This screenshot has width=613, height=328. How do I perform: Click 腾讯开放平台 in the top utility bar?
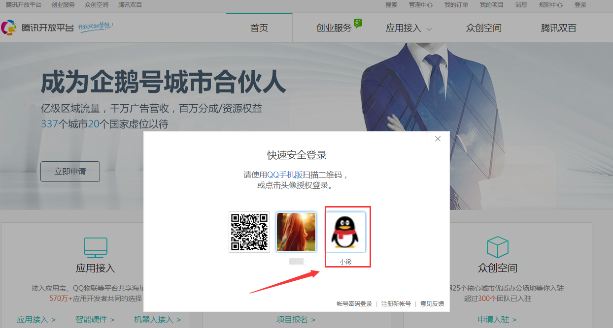click(x=24, y=5)
